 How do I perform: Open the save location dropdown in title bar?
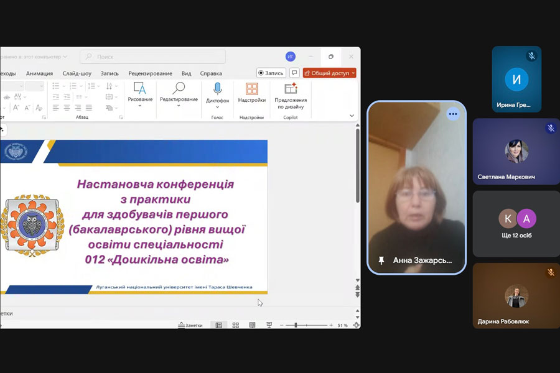coord(65,57)
